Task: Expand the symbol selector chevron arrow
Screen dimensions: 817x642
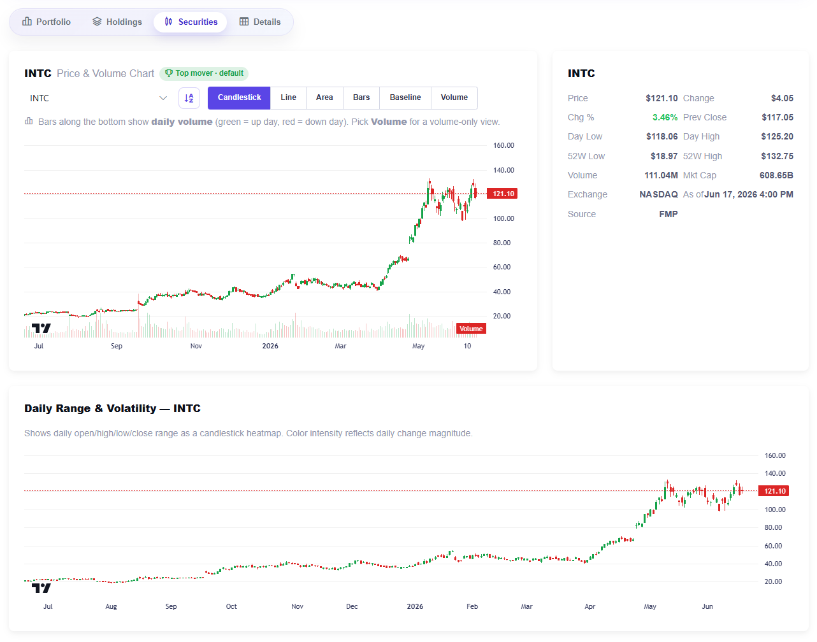Action: click(x=163, y=98)
